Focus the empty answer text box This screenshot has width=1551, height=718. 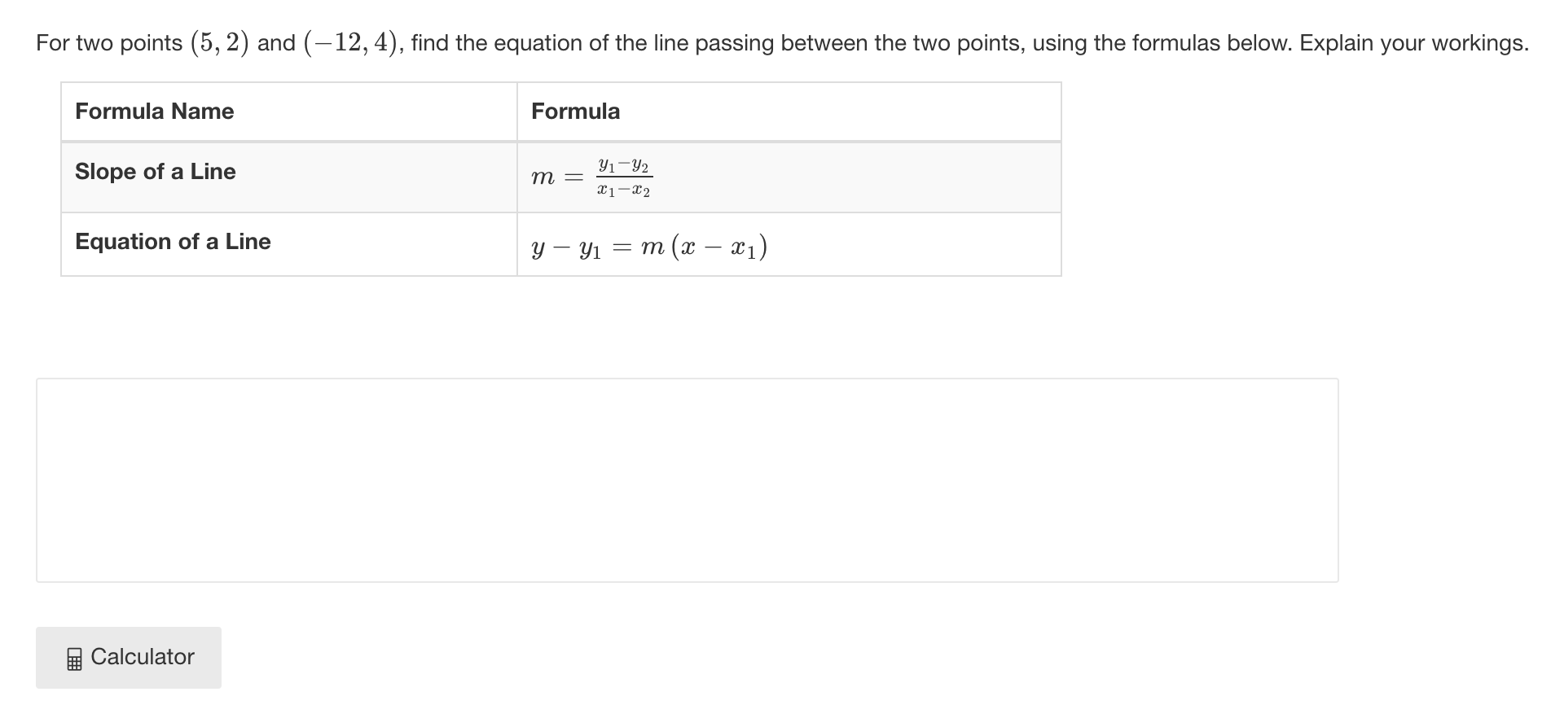pyautogui.click(x=687, y=479)
